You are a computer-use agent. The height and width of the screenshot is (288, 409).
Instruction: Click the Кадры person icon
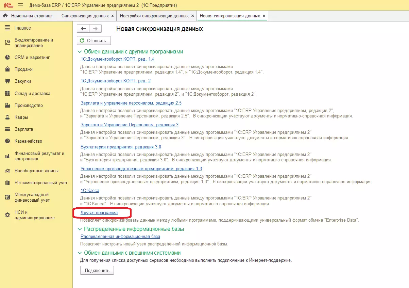7,117
